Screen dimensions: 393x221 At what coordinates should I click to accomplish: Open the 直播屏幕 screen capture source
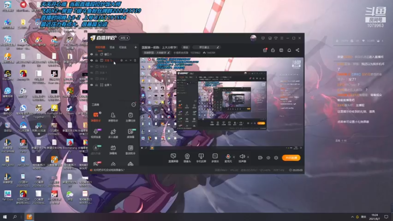[173, 158]
